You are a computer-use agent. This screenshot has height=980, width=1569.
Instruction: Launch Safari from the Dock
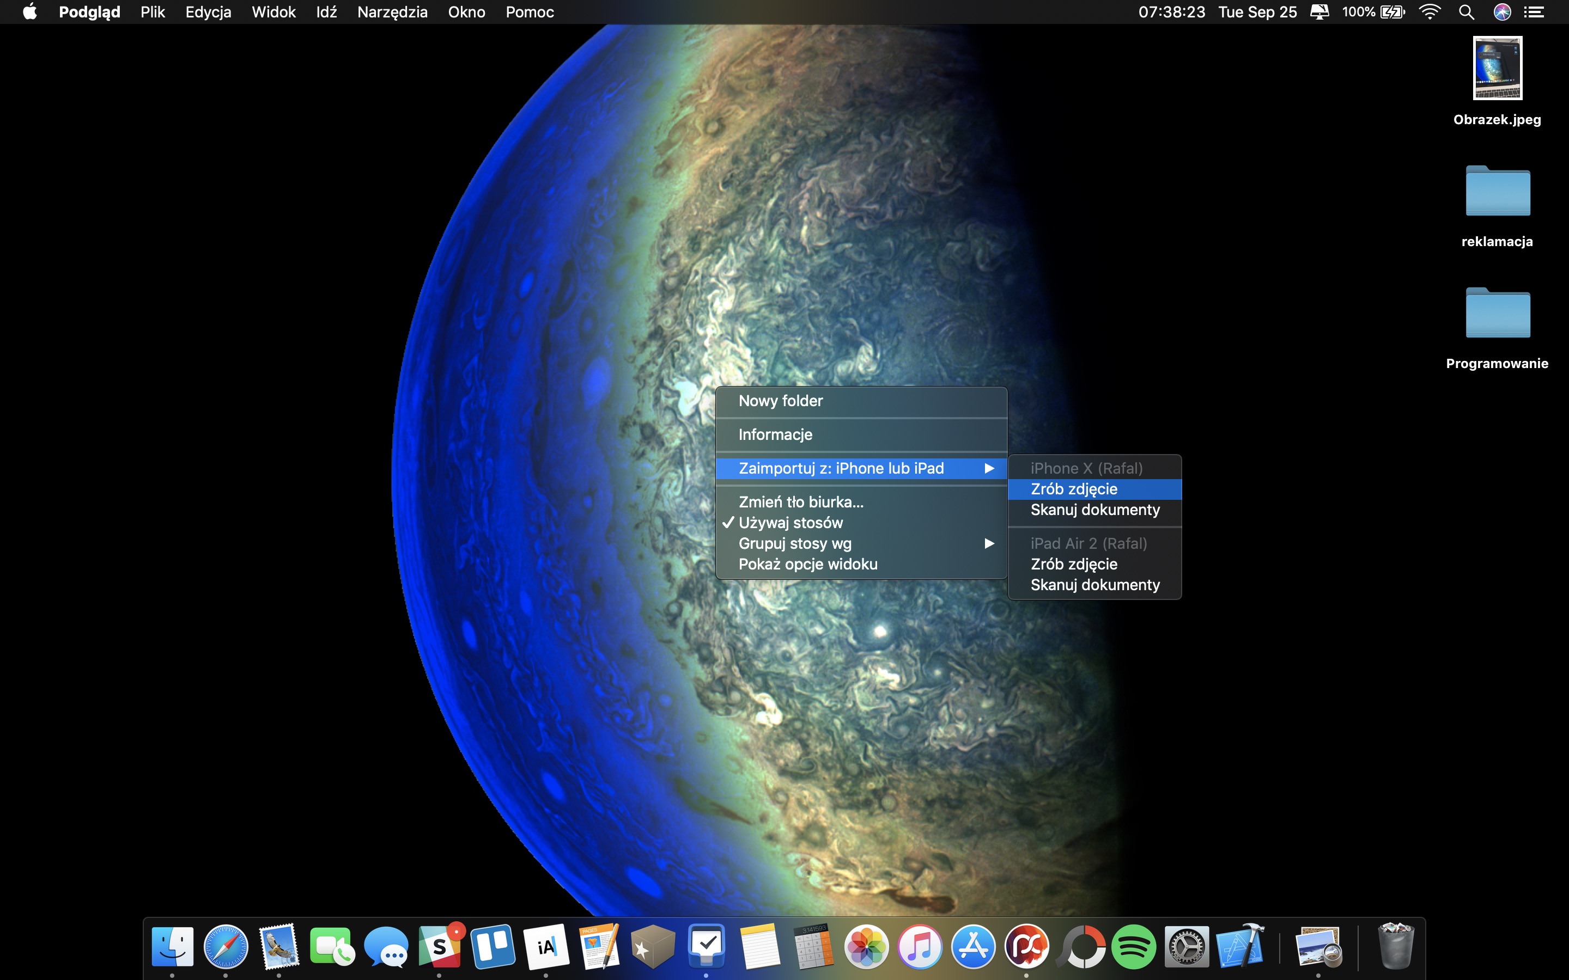click(x=226, y=947)
